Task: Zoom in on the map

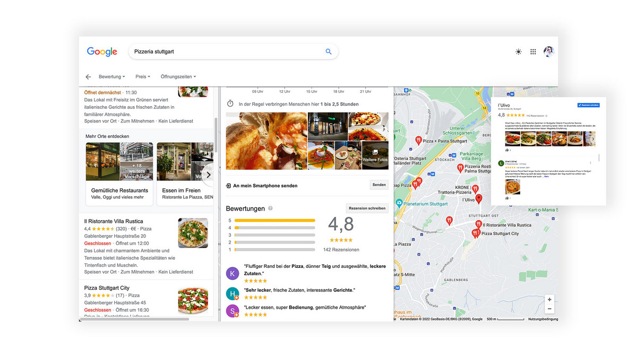Action: (x=549, y=300)
